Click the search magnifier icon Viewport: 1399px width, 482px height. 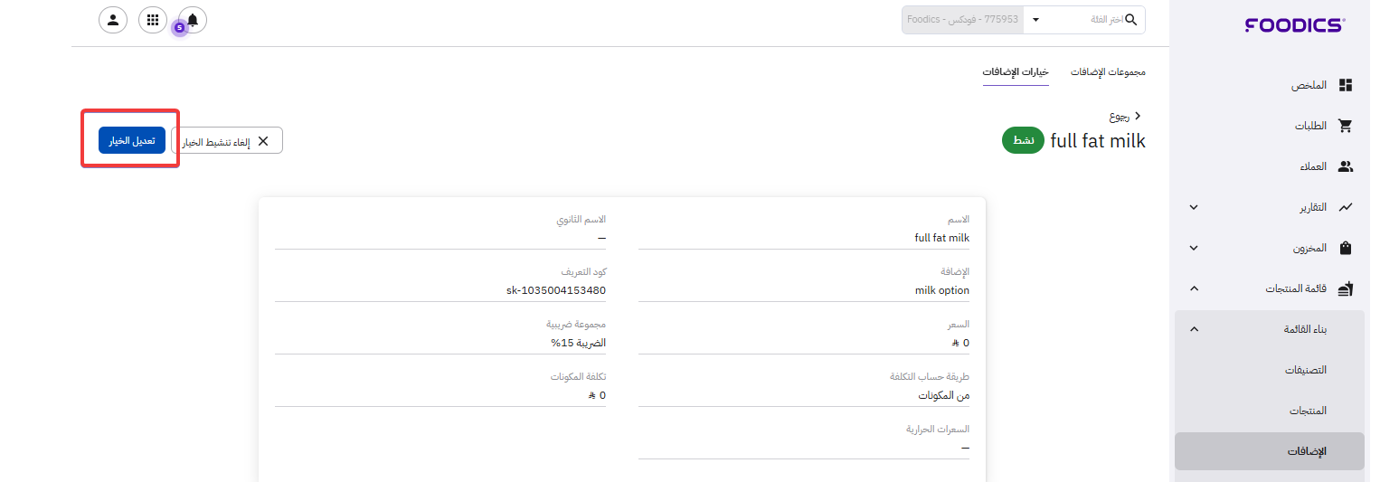(1130, 20)
